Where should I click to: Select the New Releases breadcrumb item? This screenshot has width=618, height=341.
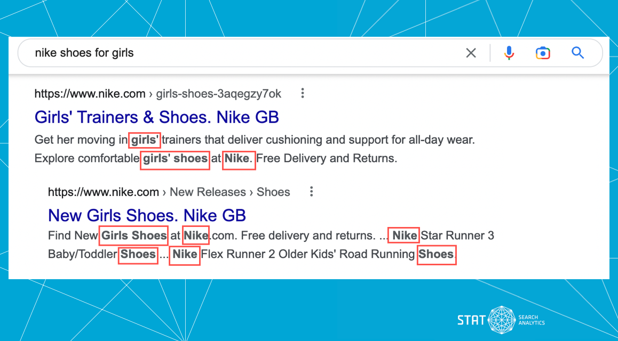208,192
